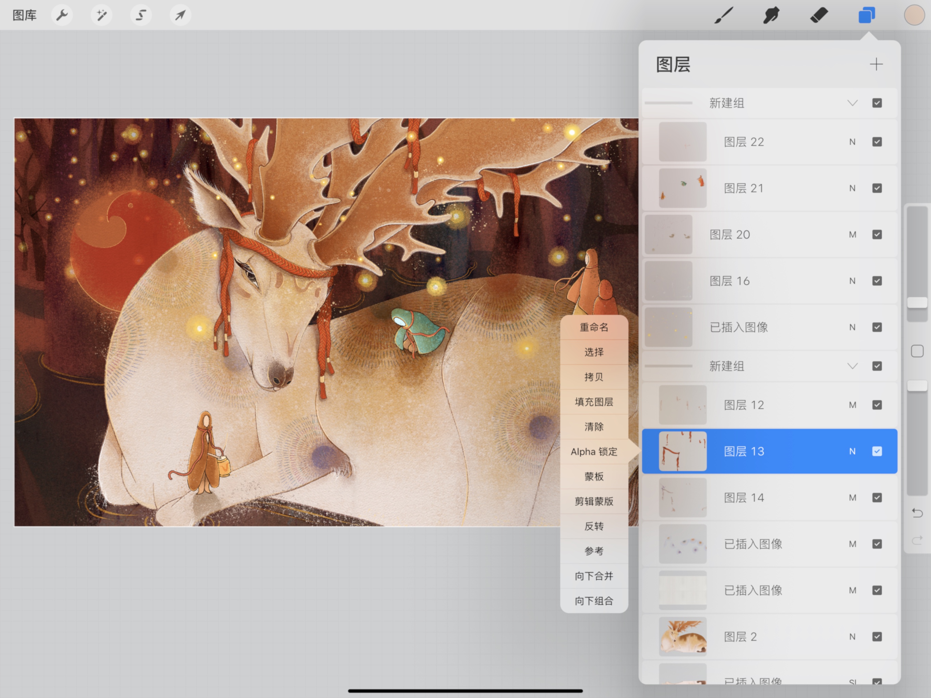Go back to 图库 gallery

(x=25, y=16)
